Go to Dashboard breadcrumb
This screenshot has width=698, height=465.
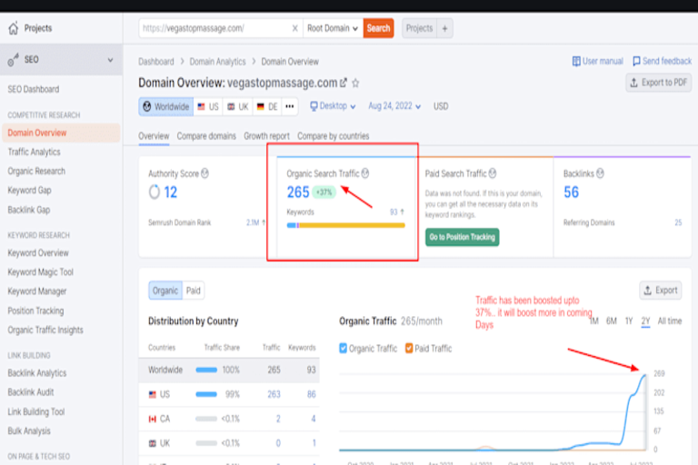pos(155,62)
